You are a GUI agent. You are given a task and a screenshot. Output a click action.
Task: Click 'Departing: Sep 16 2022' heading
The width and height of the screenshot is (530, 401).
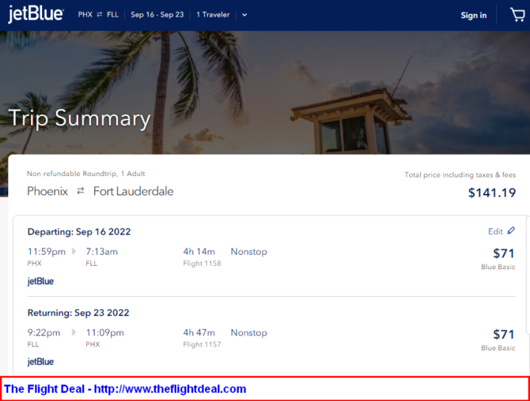tap(79, 232)
